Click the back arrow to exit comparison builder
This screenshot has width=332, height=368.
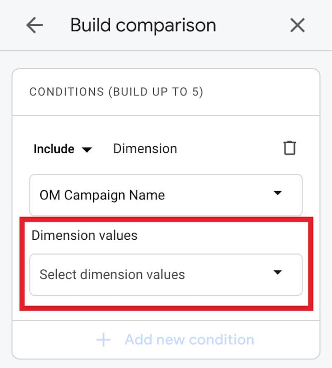pos(35,25)
